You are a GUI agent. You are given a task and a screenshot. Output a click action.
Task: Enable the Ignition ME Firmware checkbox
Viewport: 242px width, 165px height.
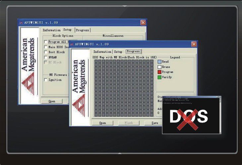46,80
